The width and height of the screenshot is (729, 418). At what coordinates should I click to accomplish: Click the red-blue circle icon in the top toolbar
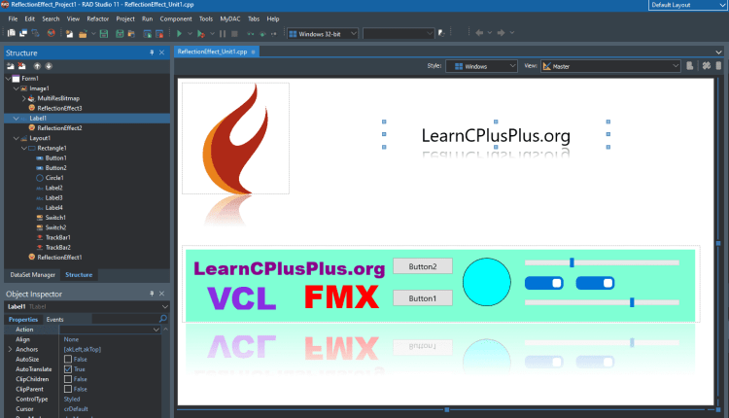point(52,33)
